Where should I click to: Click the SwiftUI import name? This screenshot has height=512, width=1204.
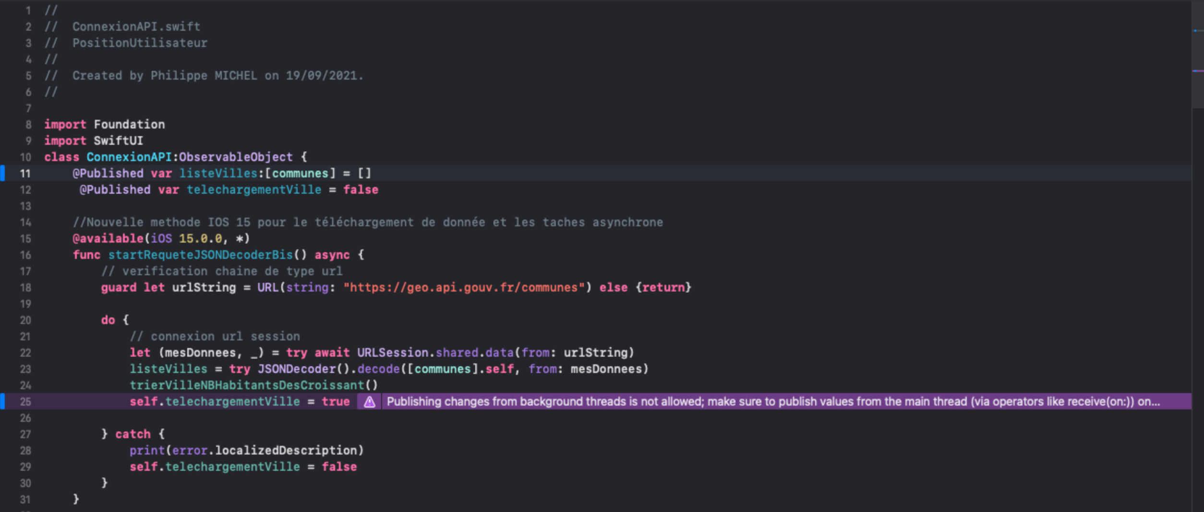tap(118, 141)
